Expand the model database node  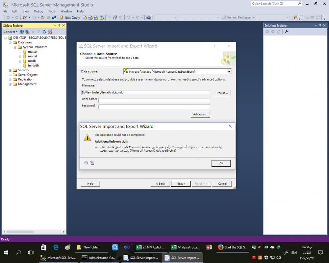[x=20, y=57]
